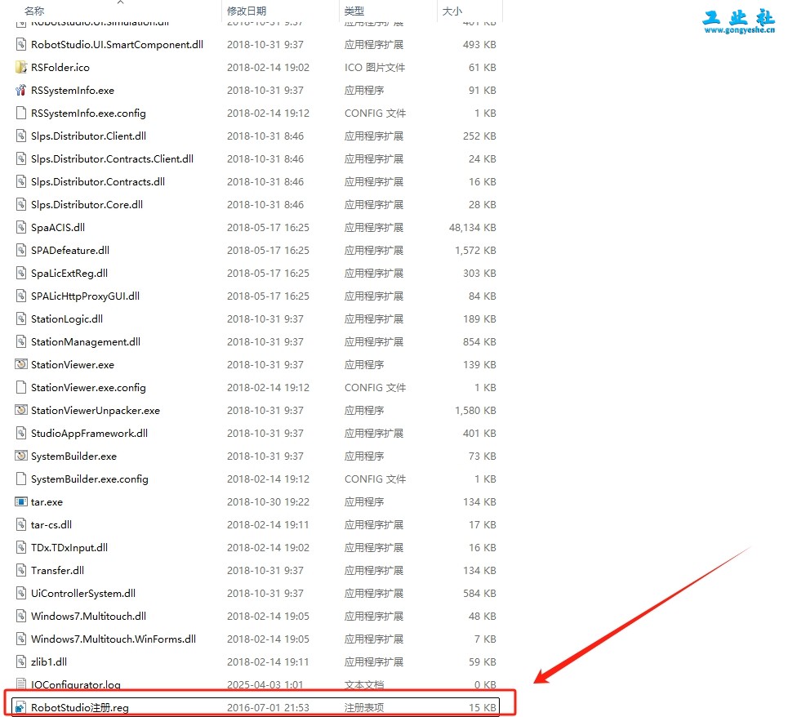
Task: Click the SpaLicExtReg.dll file icon
Action: click(x=20, y=274)
